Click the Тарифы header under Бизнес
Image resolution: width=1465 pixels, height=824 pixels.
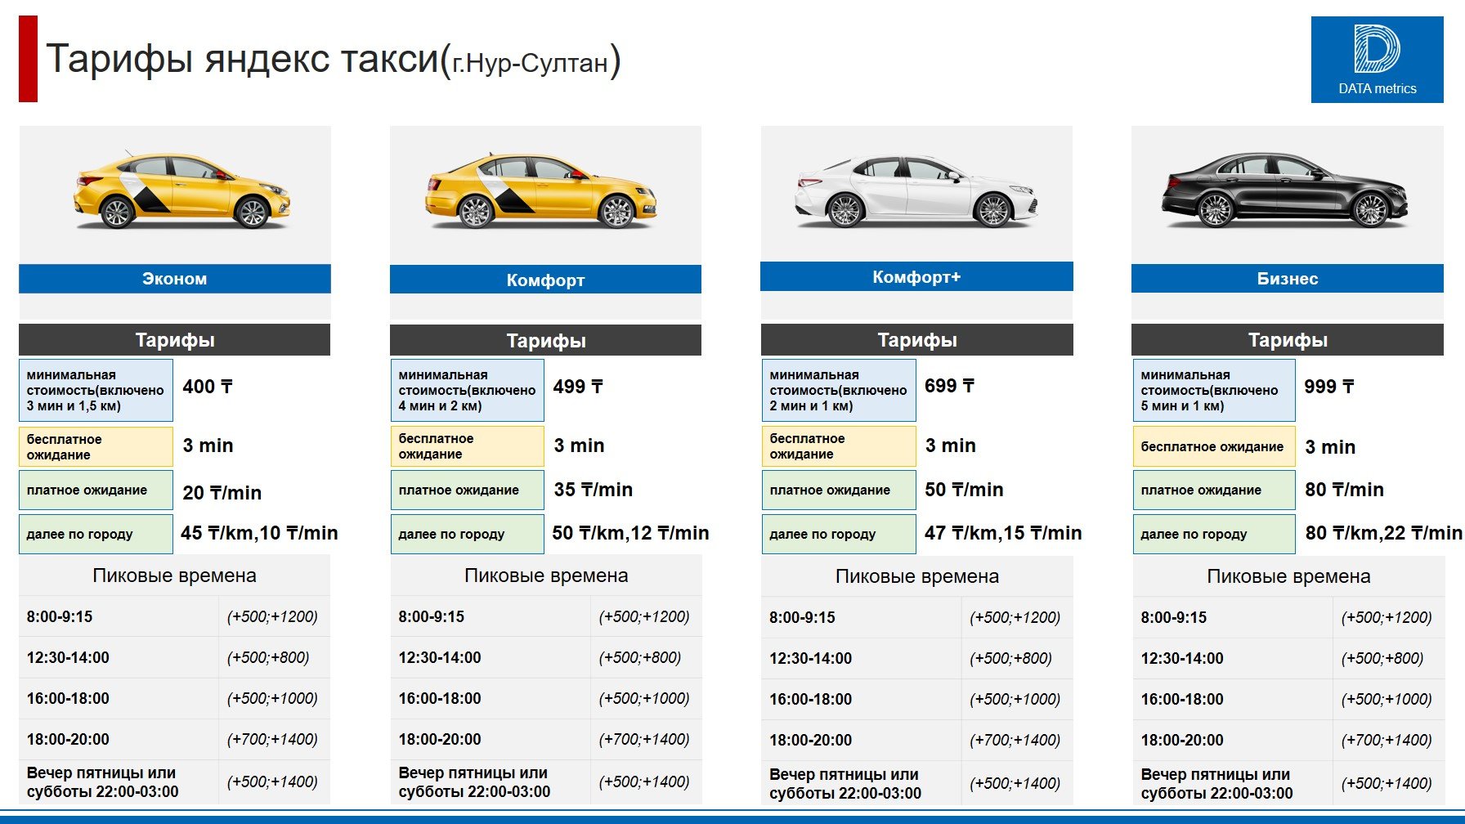(x=1287, y=340)
